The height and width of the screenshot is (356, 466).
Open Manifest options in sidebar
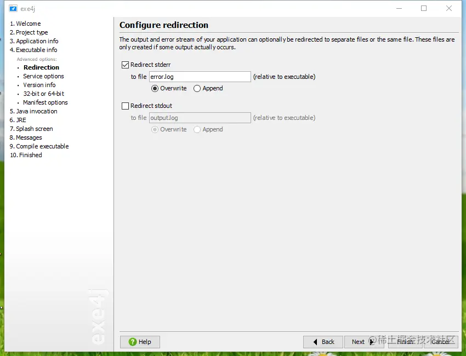coord(46,102)
